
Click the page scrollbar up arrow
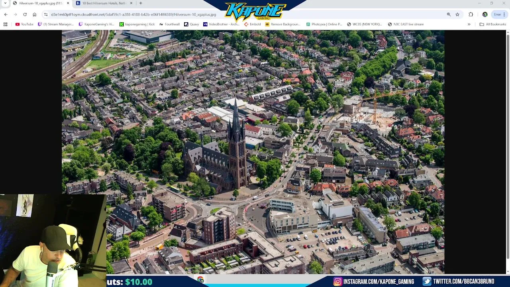click(x=507, y=32)
